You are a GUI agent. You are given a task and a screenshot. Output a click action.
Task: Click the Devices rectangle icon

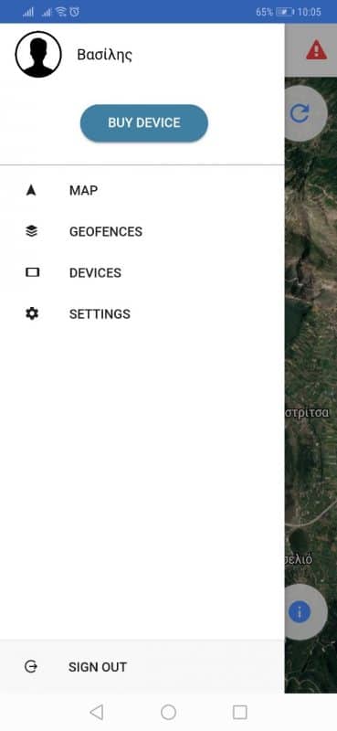click(32, 272)
